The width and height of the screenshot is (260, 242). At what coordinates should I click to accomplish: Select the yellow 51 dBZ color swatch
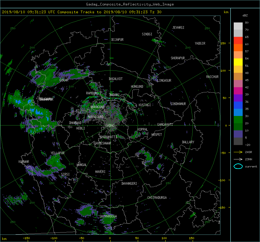[x=238, y=62]
